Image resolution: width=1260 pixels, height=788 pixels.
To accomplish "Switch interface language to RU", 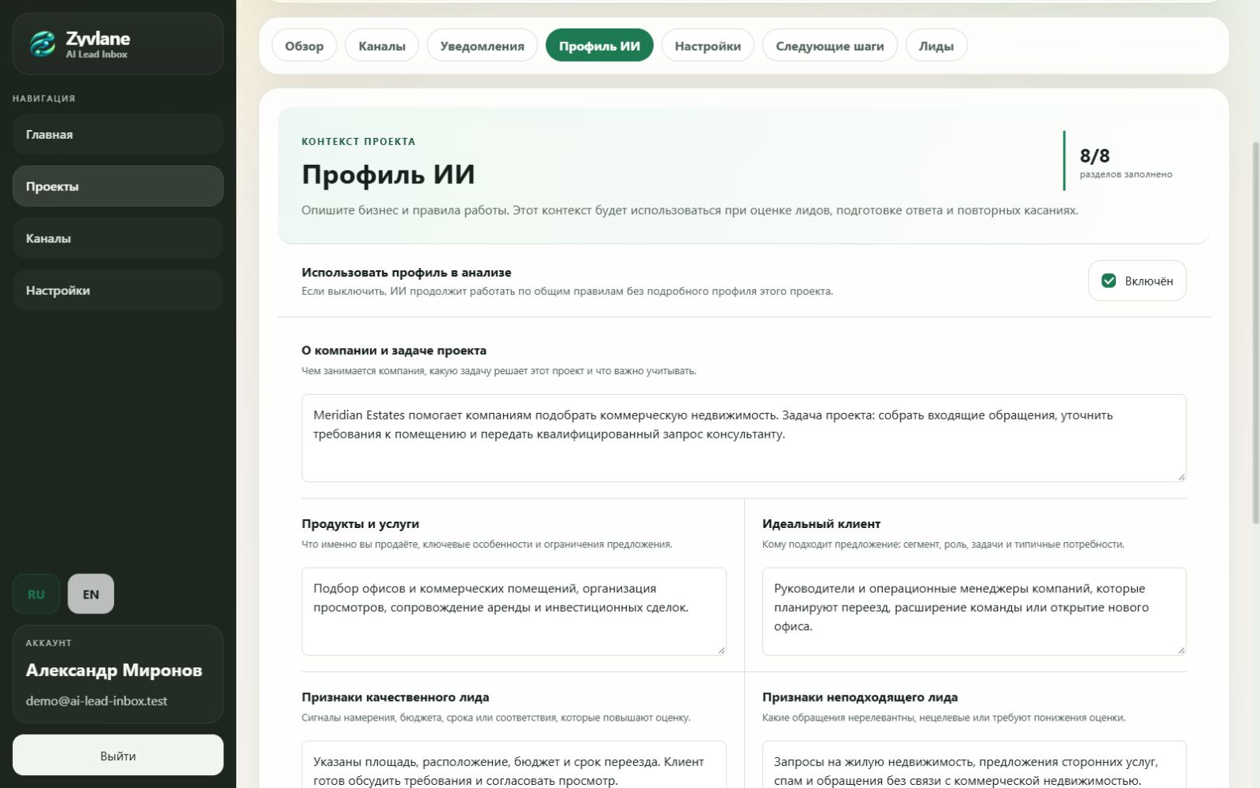I will coord(36,594).
